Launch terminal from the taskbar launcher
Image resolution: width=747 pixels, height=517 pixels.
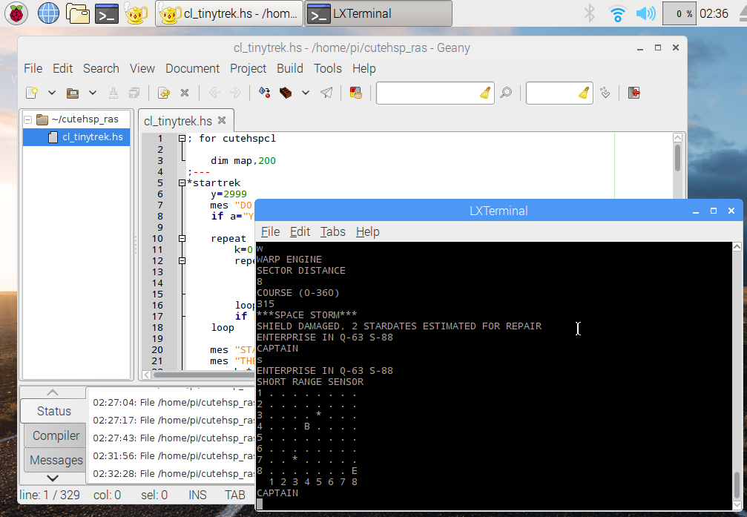click(107, 13)
